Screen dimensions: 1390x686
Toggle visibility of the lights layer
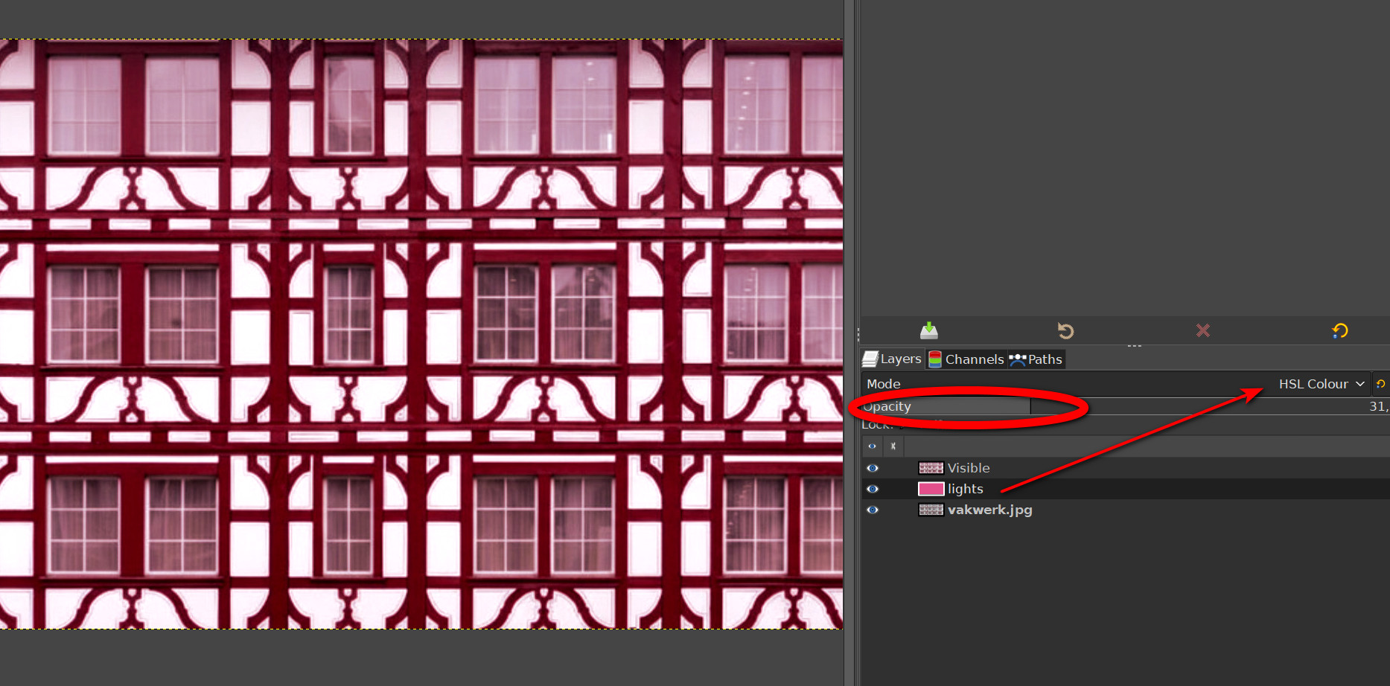(872, 489)
